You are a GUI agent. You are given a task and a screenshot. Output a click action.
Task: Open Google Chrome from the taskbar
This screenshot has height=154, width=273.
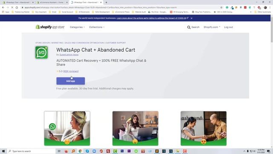pyautogui.click(x=80, y=151)
